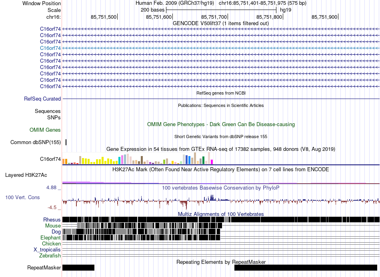
Task: Click the Layered H3K27Ac label
Action: [x=26, y=175]
